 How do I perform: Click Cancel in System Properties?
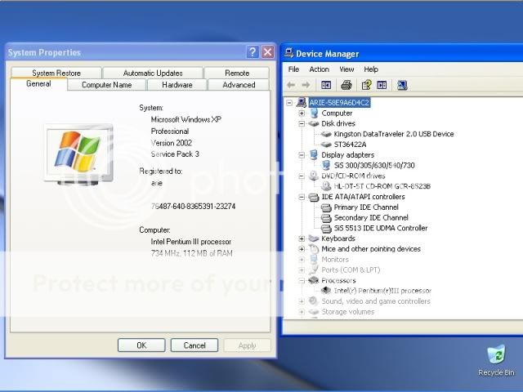pos(194,345)
